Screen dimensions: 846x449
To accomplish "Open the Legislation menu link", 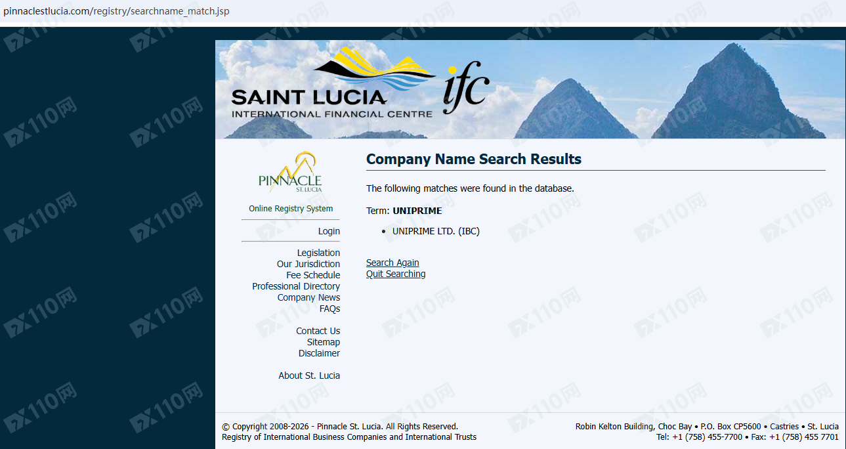I will click(318, 253).
